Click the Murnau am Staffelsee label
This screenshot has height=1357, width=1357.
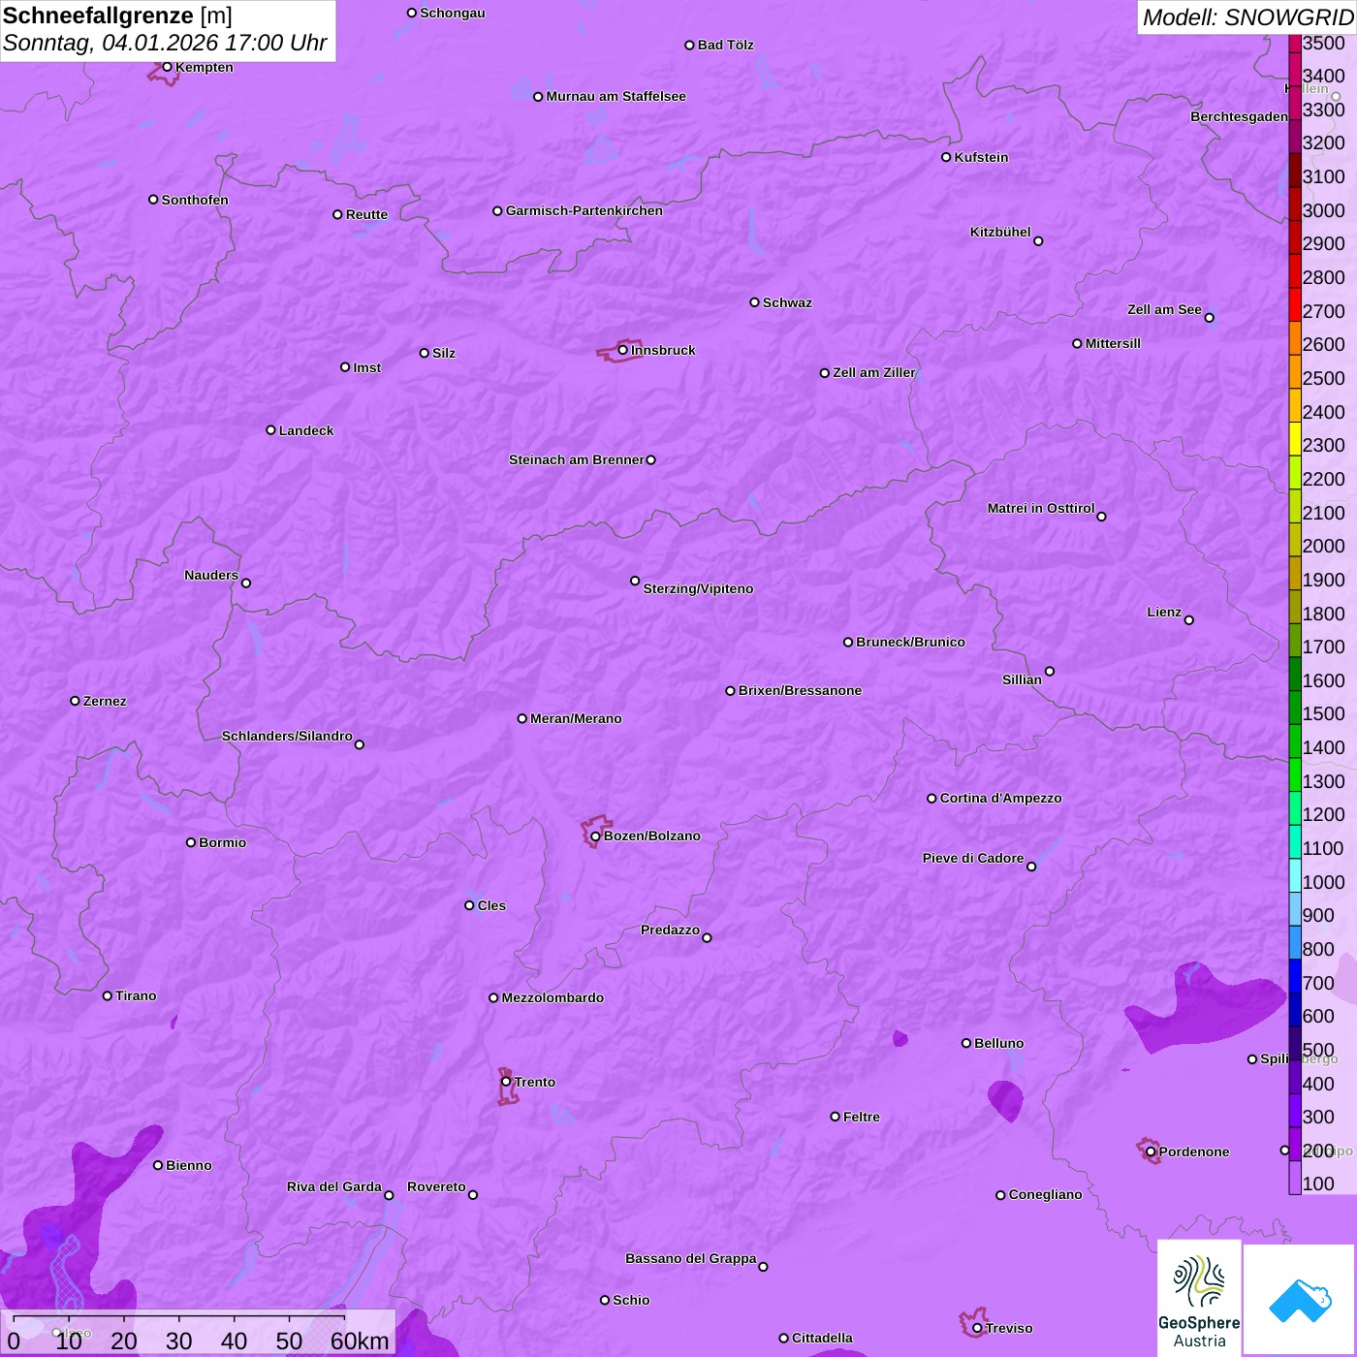point(615,96)
